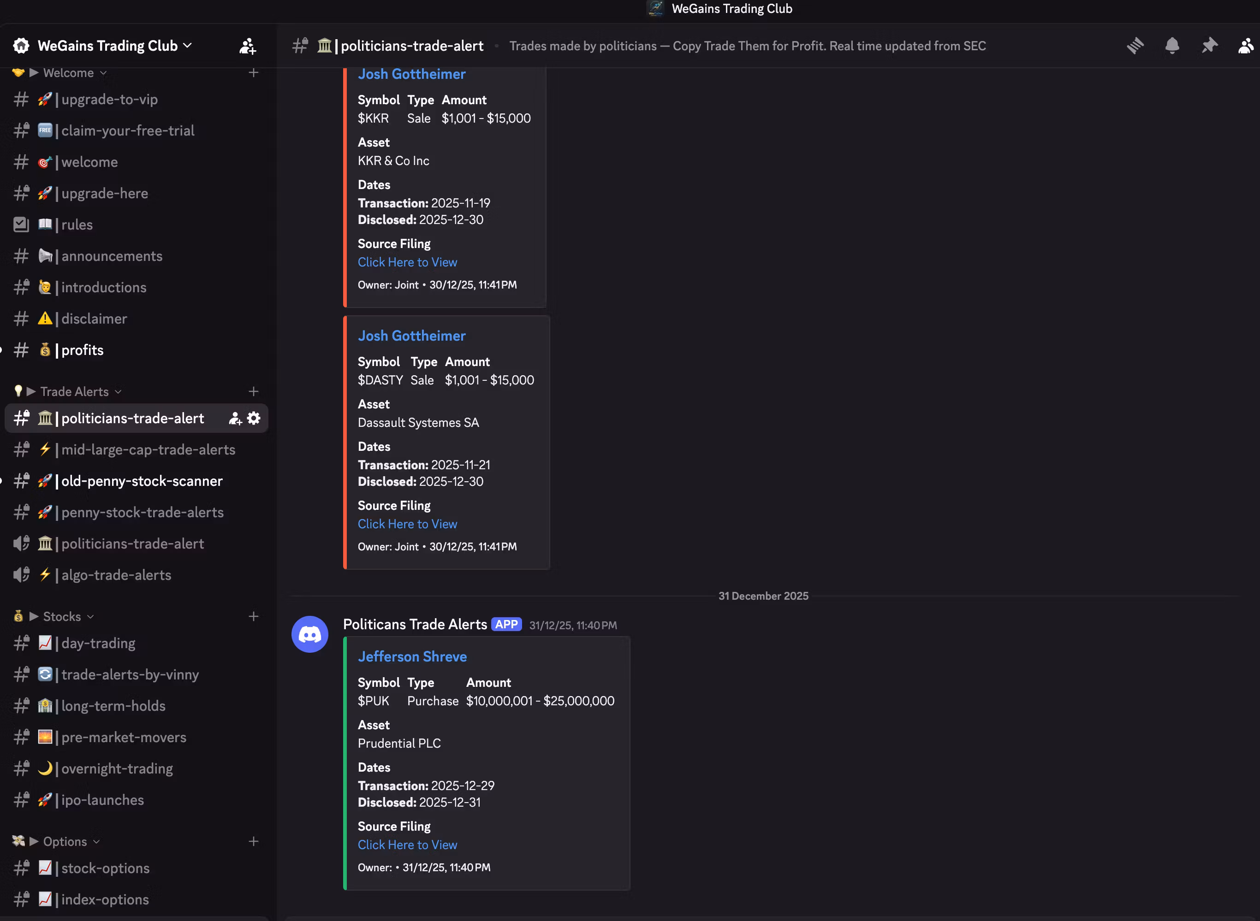Viewport: 1260px width, 921px height.
Task: Open pinned messages pin icon
Action: [x=1209, y=46]
